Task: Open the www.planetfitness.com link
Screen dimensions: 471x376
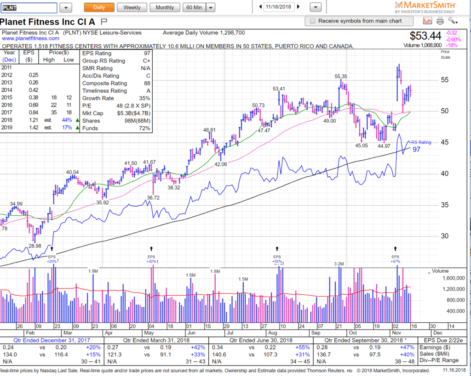Action: [x=31, y=39]
